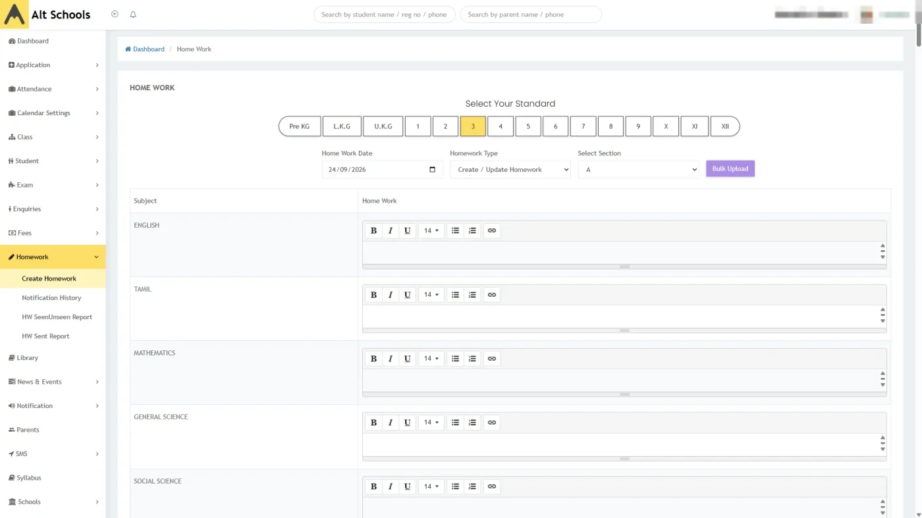Click the back arrow circle icon in header
922x518 pixels.
115,14
